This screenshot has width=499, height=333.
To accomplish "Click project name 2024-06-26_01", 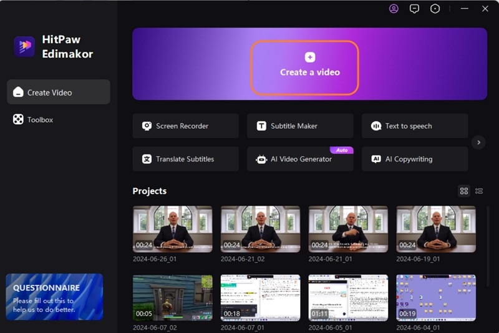I will [x=155, y=259].
